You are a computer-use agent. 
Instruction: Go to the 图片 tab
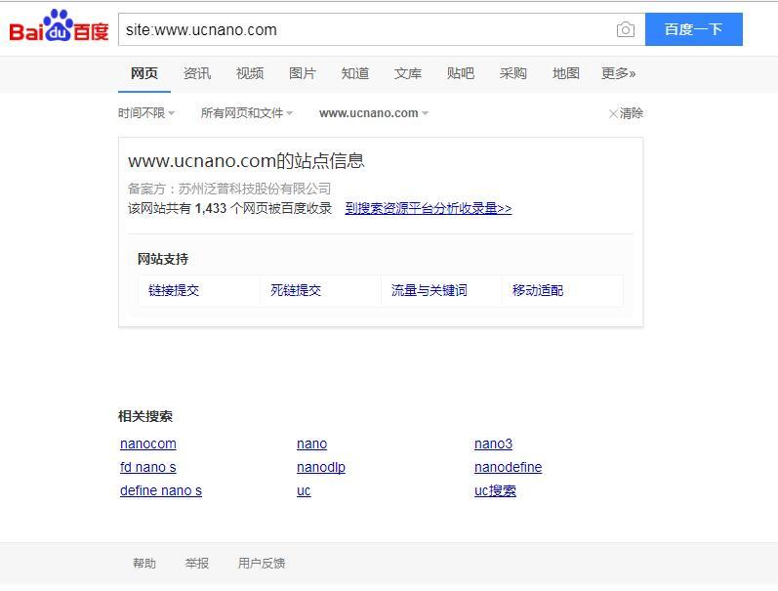(x=303, y=73)
